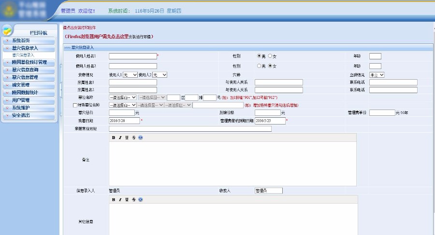The image size is (435, 235).
Task: Apply italic in the 其它信息 editor toolbar
Action: [120, 200]
